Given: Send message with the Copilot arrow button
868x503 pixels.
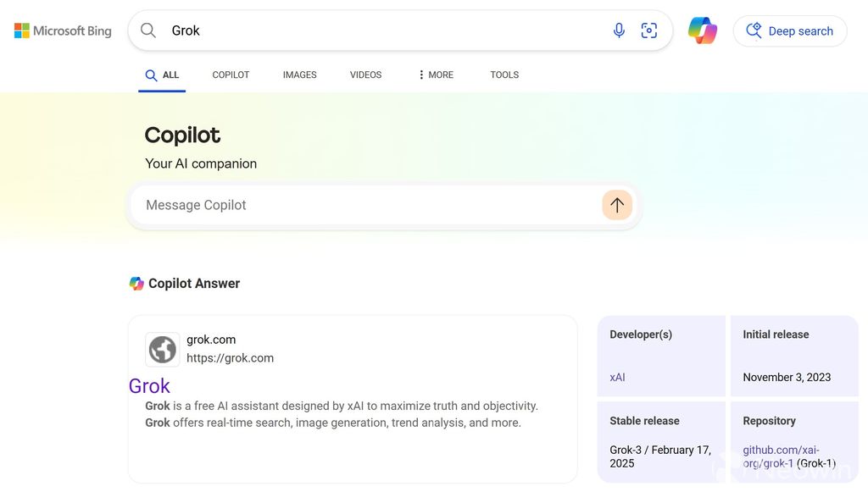Looking at the screenshot, I should click(x=617, y=205).
